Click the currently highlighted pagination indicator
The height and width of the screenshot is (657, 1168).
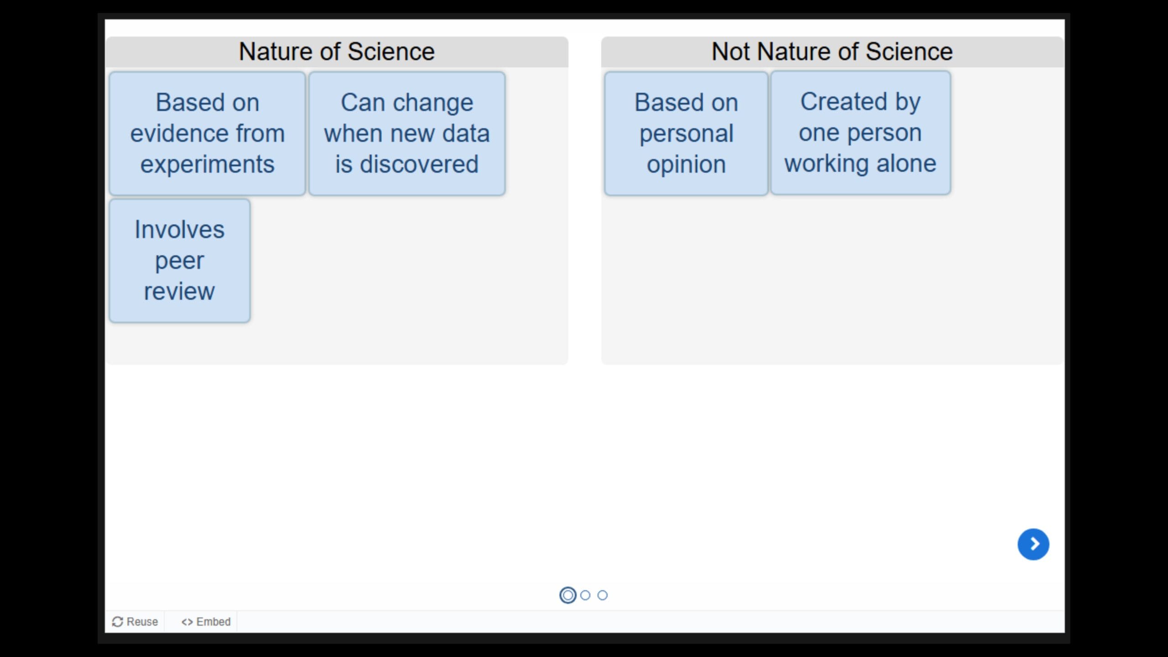(568, 595)
